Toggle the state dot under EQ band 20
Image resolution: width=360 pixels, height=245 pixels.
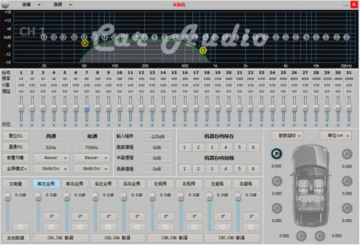(x=229, y=125)
